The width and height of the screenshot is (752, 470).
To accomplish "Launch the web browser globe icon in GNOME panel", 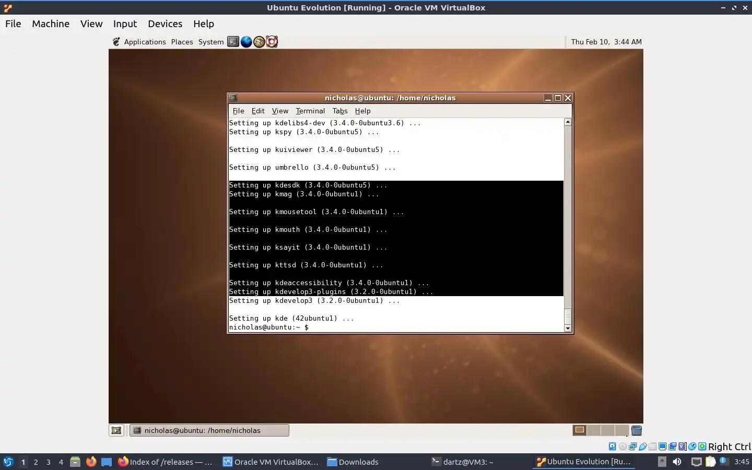I will (x=246, y=42).
